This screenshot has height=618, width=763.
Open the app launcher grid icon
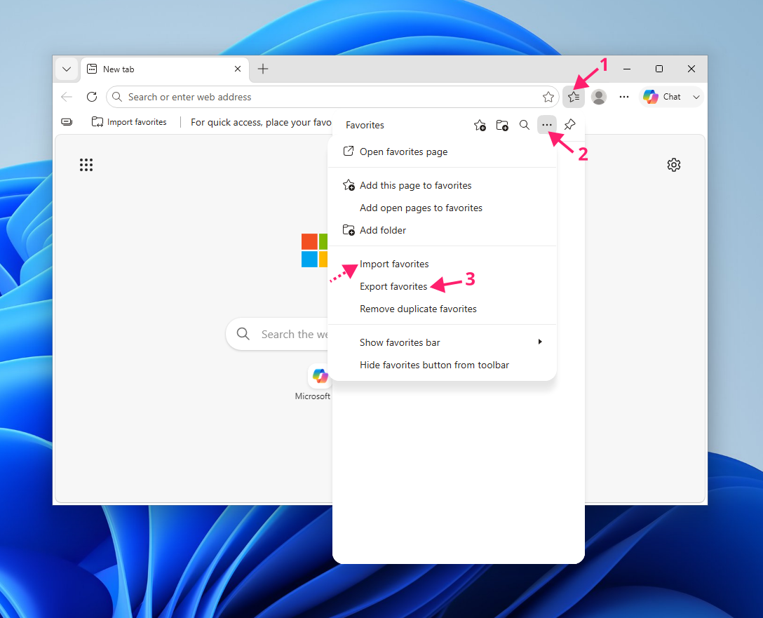(x=86, y=165)
